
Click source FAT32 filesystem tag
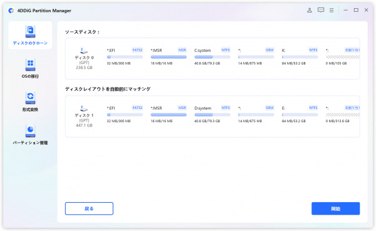point(137,50)
